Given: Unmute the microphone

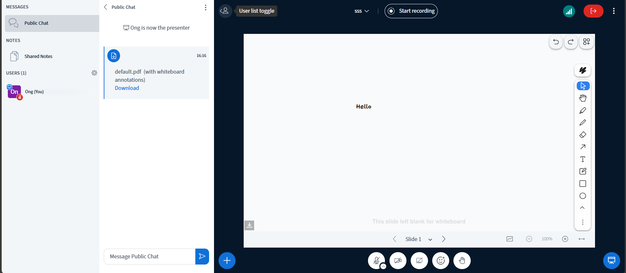Looking at the screenshot, I should click(x=376, y=260).
